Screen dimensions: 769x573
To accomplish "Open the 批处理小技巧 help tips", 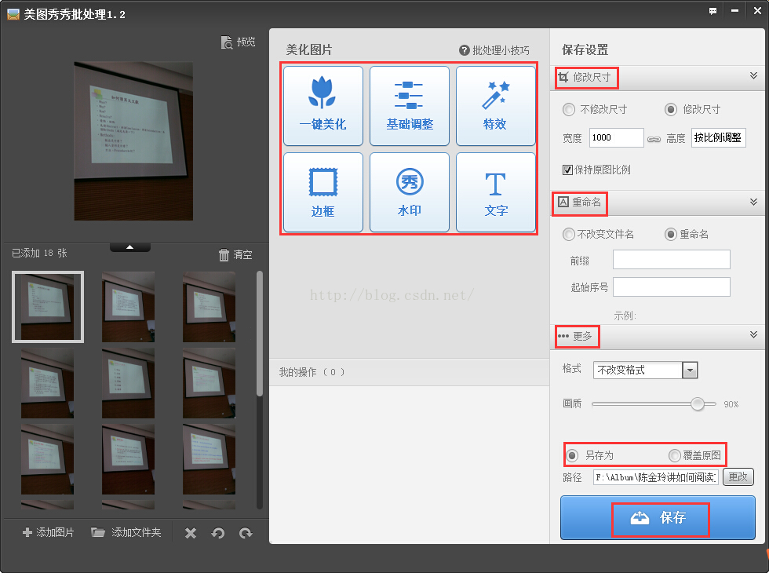I will click(x=494, y=50).
